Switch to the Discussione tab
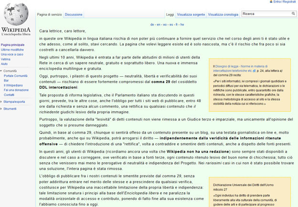 pyautogui.click(x=74, y=15)
